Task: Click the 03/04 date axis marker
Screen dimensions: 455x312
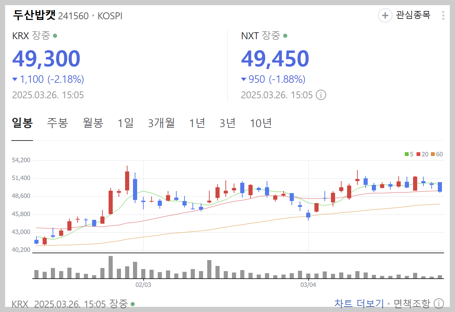Action: (x=308, y=285)
